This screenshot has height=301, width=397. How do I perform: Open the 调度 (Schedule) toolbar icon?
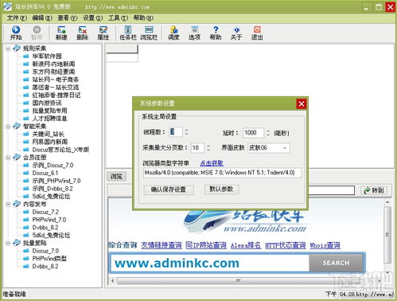pyautogui.click(x=173, y=33)
